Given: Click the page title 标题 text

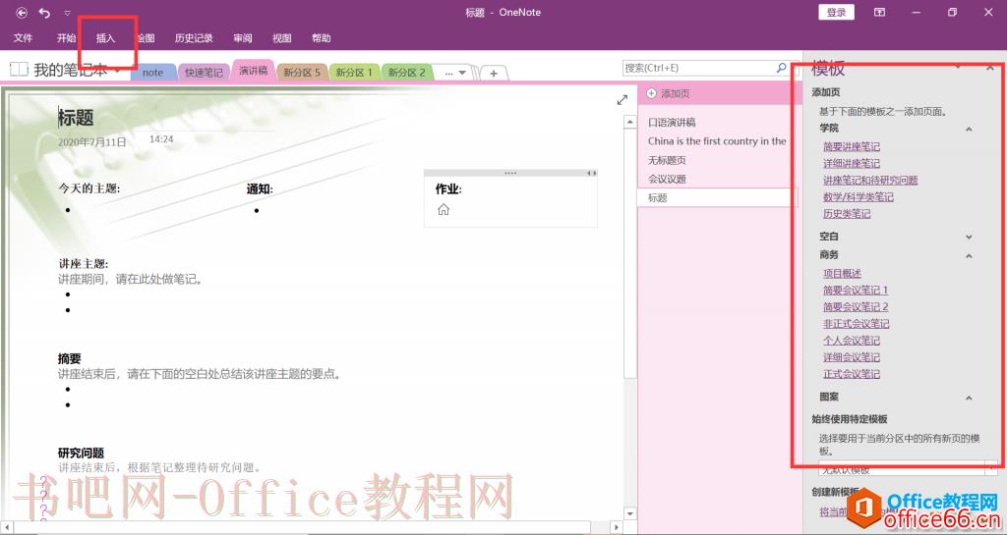Looking at the screenshot, I should [x=76, y=118].
